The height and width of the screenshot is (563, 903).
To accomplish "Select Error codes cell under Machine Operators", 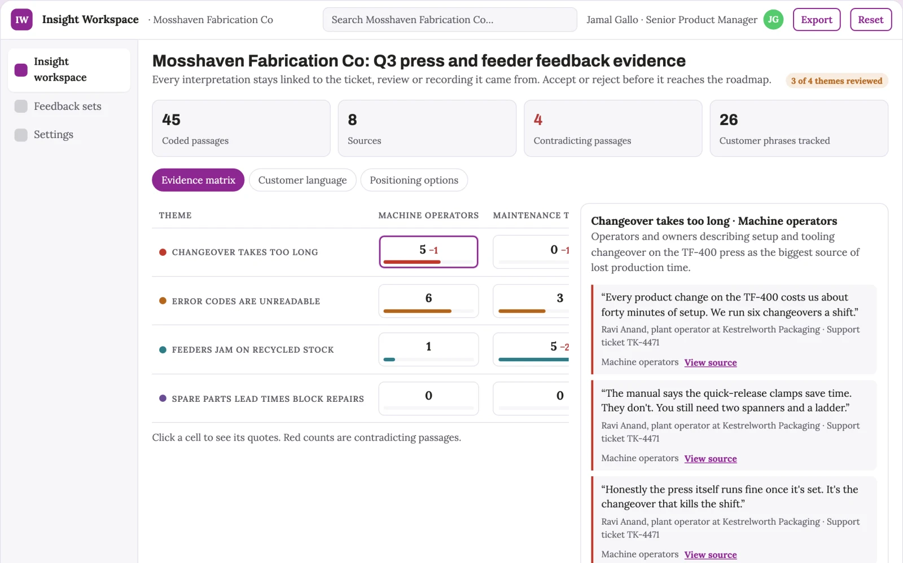I will click(429, 301).
